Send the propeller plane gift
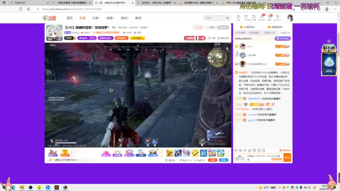Screen dimensions: 340x191 tap(187, 153)
